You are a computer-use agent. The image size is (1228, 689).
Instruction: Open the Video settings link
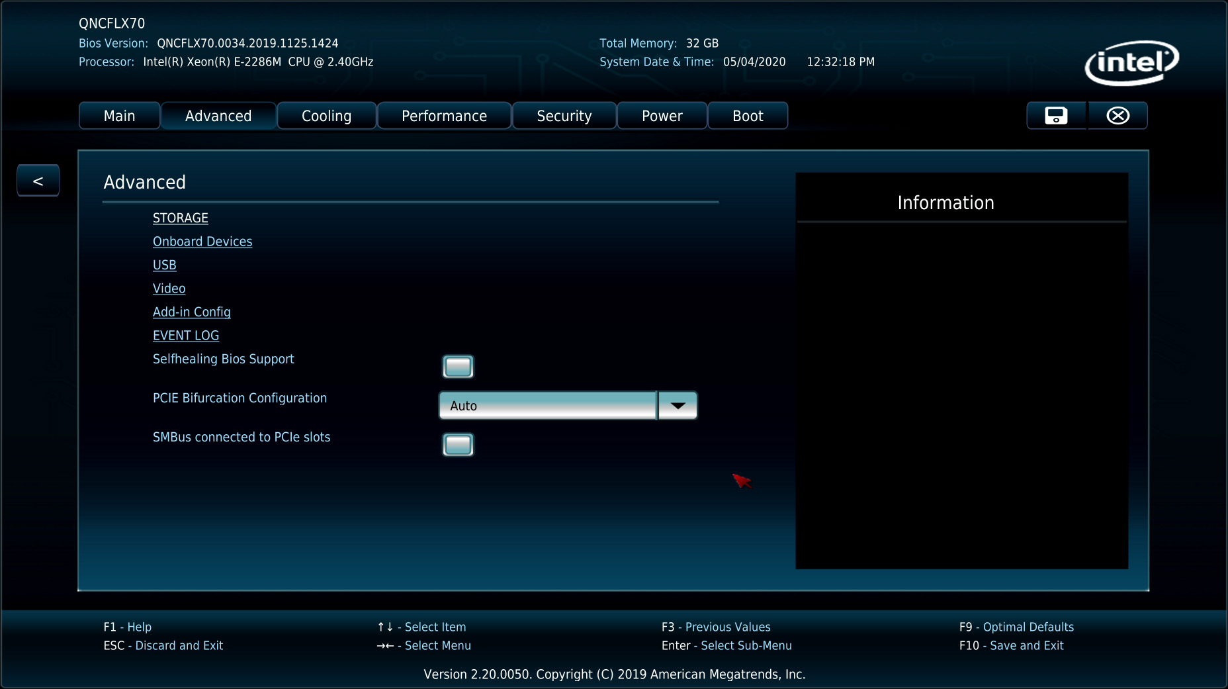[169, 289]
